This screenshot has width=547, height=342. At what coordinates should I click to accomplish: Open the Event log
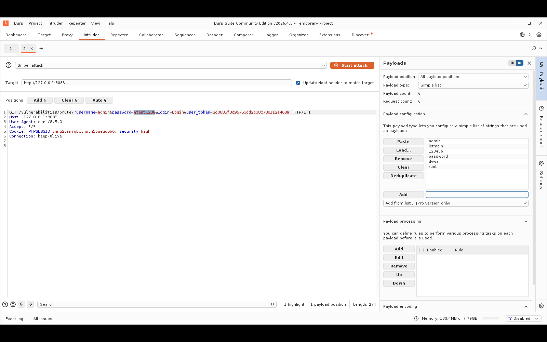pyautogui.click(x=14, y=319)
